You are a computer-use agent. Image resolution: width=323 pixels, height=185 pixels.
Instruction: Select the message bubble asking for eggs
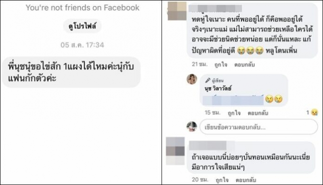[71, 72]
